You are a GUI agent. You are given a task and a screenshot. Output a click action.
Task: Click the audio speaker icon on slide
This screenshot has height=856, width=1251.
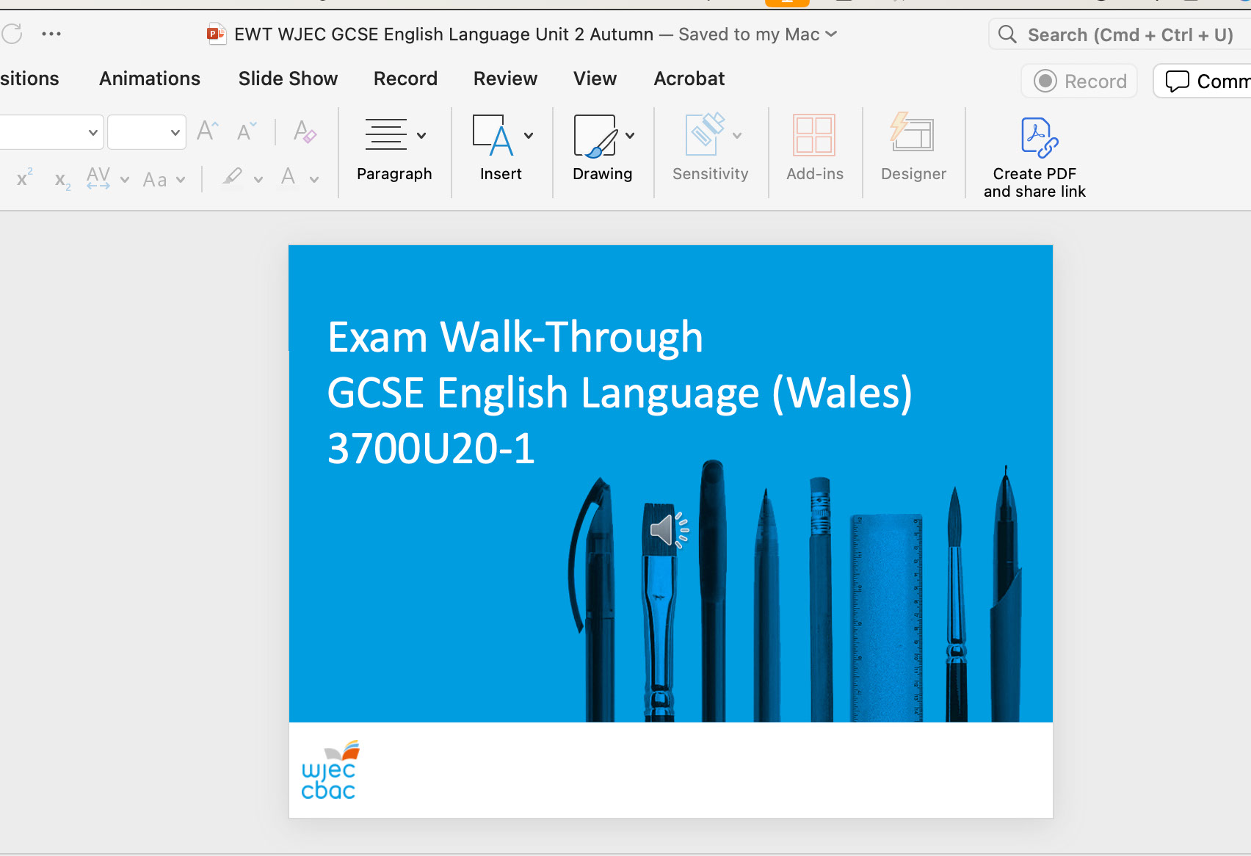(668, 529)
